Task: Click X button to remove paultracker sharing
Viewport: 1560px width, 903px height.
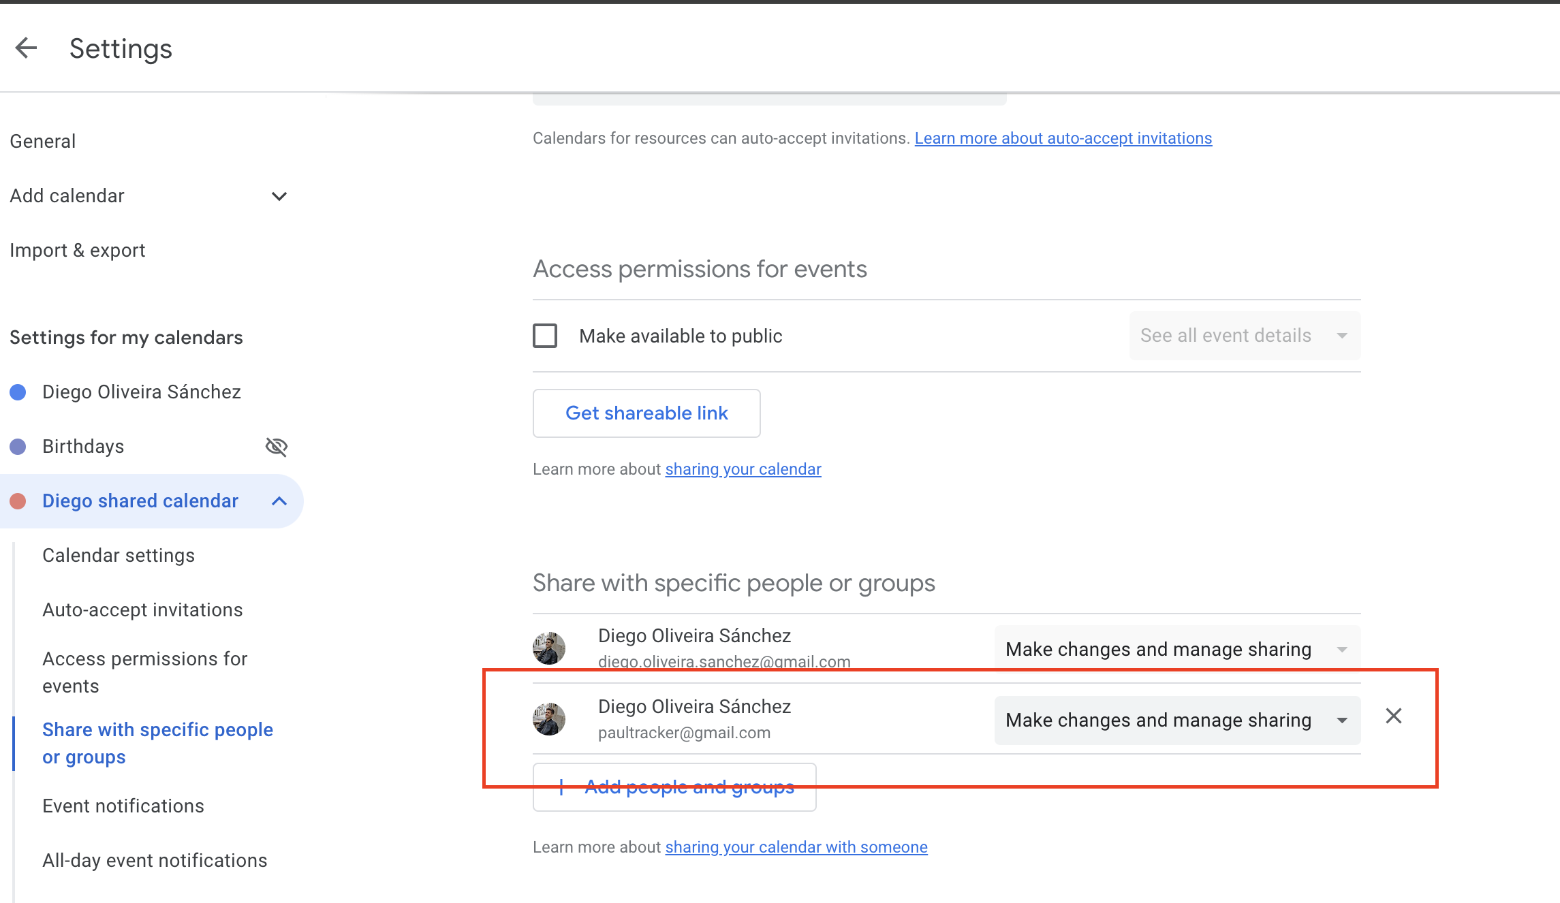Action: coord(1393,716)
